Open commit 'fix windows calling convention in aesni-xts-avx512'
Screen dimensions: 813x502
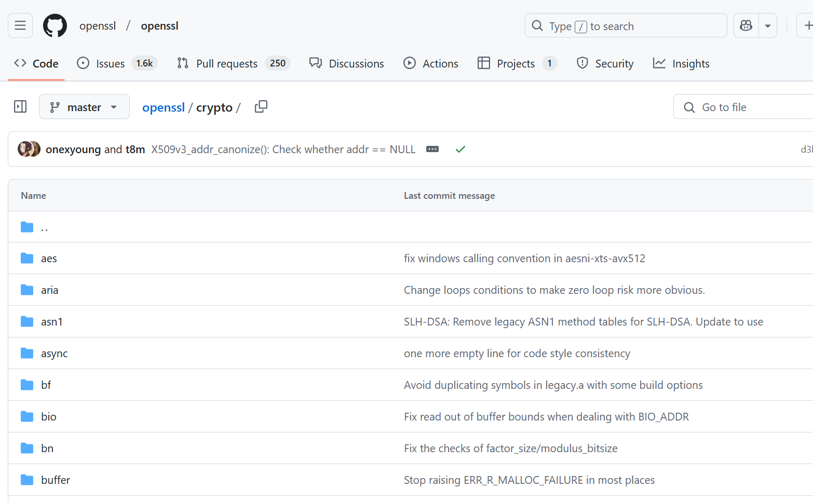(x=524, y=259)
